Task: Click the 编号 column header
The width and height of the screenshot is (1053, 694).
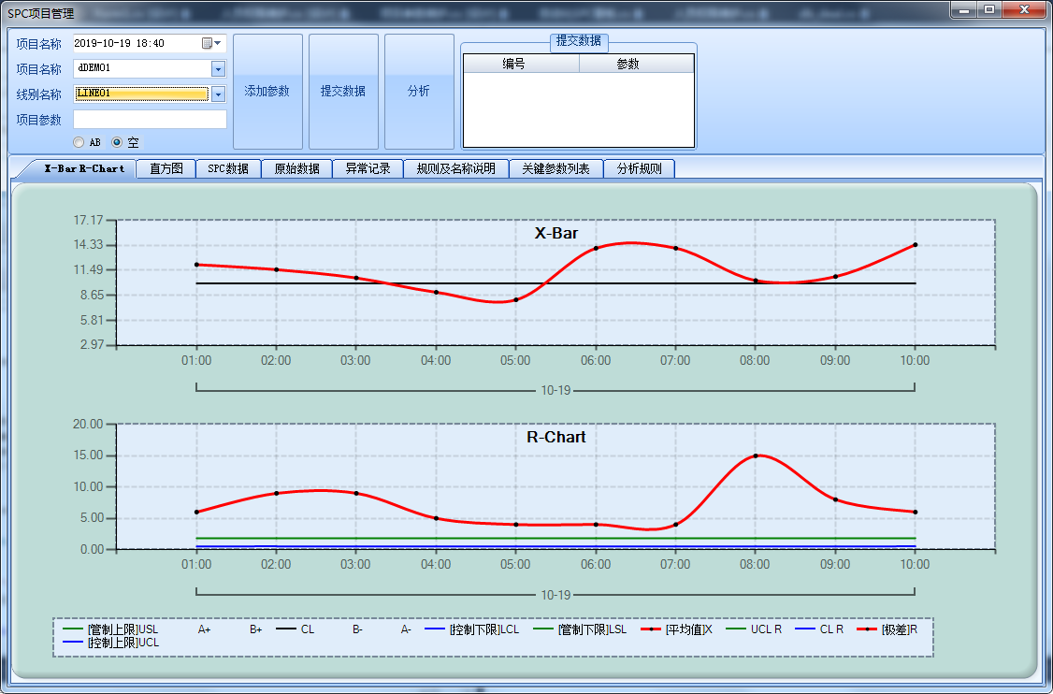Action: pos(521,64)
